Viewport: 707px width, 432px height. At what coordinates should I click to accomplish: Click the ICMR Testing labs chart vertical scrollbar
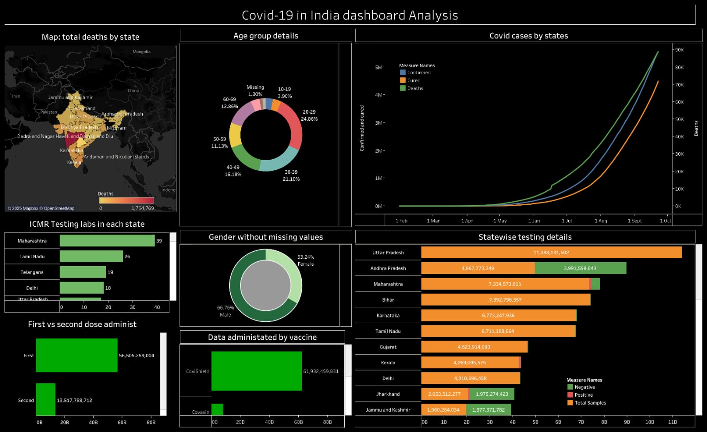173,267
